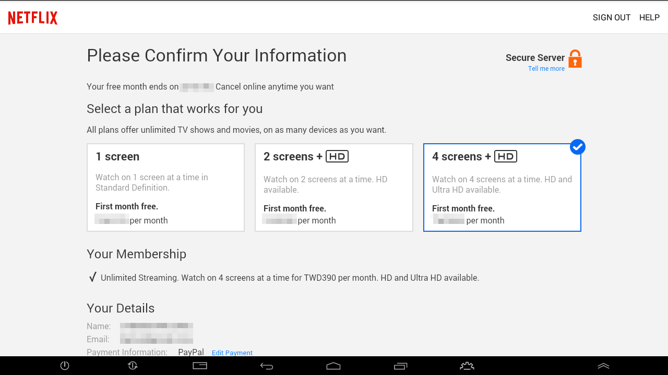Click the orange Secure Server padlock icon
Screen dimensions: 668x375
[x=575, y=59]
